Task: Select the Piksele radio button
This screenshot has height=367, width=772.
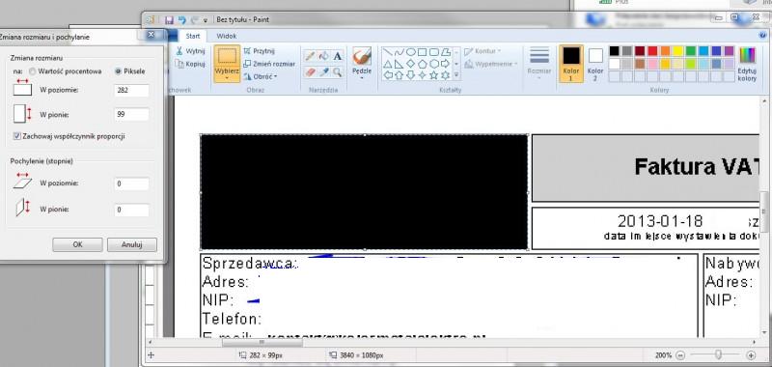Action: tap(118, 71)
